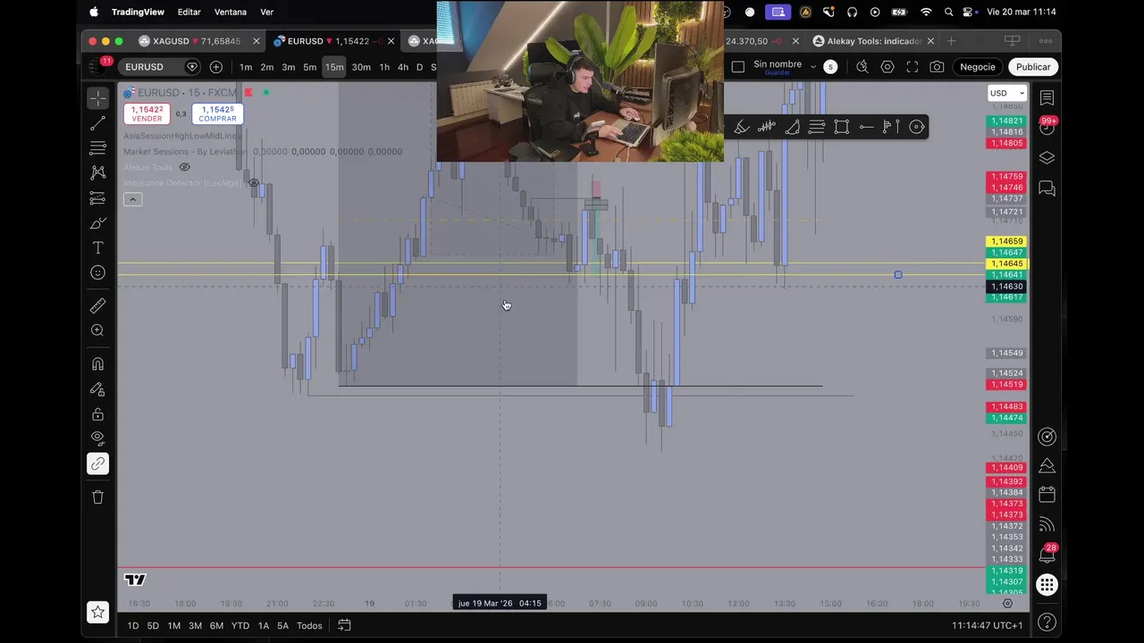Open the help question mark icon
1144x643 pixels.
pos(1047,622)
